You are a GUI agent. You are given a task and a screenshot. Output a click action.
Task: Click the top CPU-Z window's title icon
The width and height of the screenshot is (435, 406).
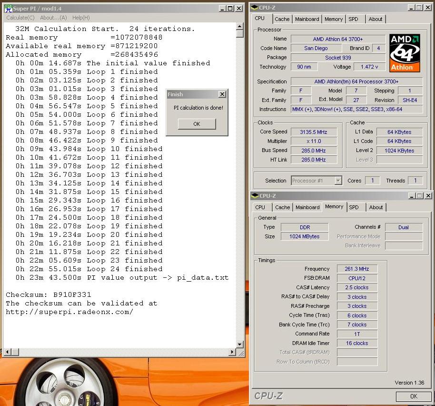click(x=254, y=8)
